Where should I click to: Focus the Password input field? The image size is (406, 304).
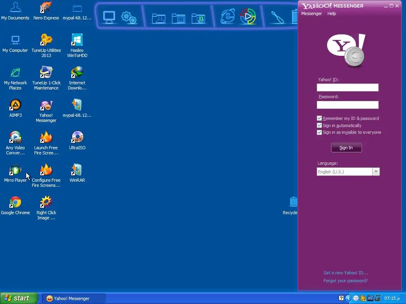[x=347, y=104]
